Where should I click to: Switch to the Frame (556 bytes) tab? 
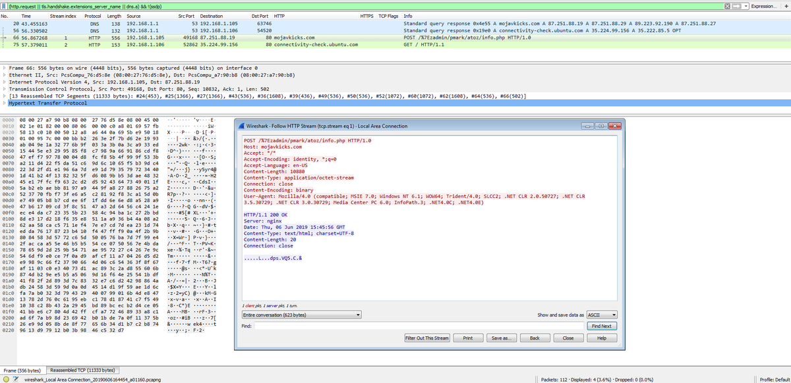(x=22, y=370)
